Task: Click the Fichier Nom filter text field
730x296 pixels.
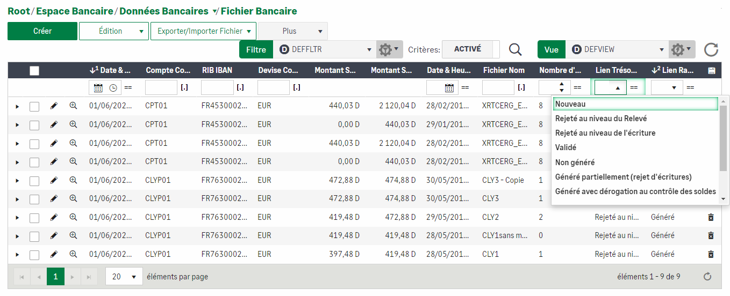Action: click(x=498, y=87)
